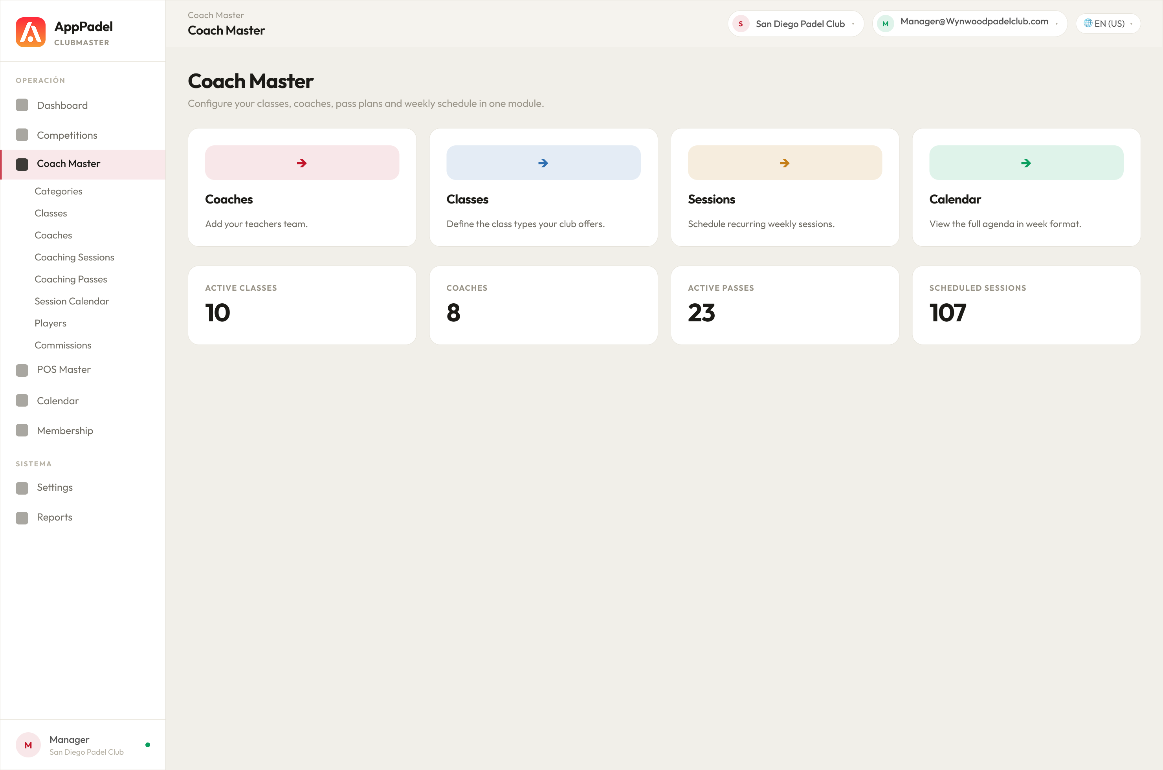Click the Dashboard sidebar icon

pos(22,105)
